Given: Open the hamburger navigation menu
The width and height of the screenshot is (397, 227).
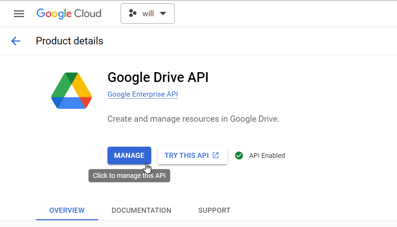Looking at the screenshot, I should tap(19, 14).
